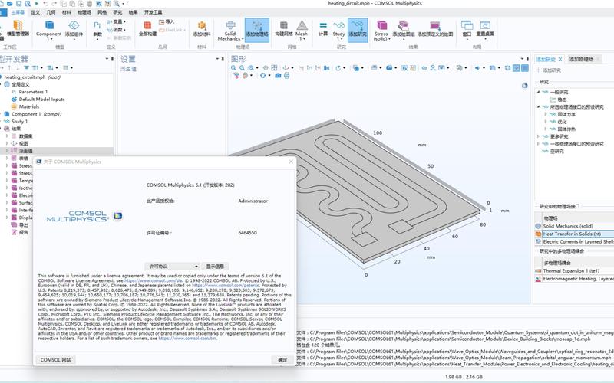Select 空研究 empty study
This screenshot has height=383, width=614.
[556, 151]
